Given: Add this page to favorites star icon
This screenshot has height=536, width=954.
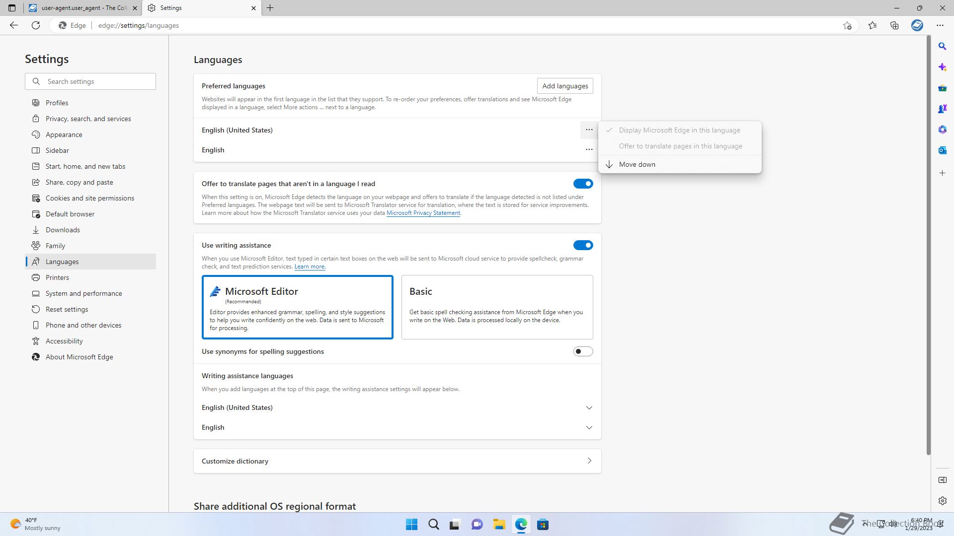Looking at the screenshot, I should coord(847,25).
